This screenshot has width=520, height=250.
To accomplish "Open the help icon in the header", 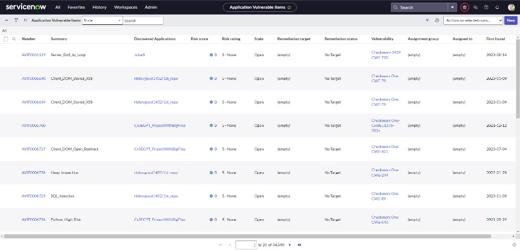I will tap(486, 8).
